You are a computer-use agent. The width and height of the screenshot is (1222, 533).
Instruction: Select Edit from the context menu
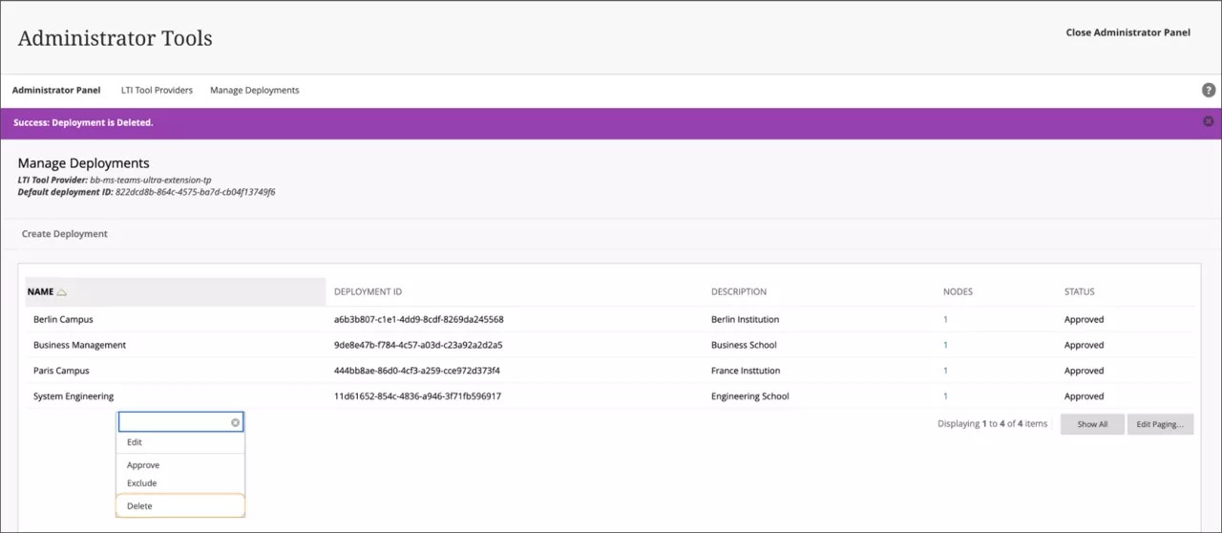[135, 442]
